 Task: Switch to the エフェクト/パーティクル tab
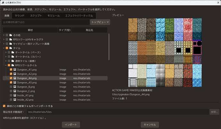[79, 16]
